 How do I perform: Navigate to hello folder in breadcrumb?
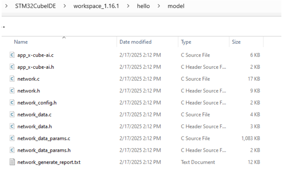point(143,6)
